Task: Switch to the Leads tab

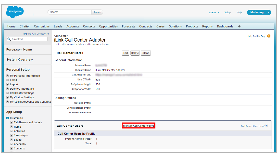Action: 58,26
